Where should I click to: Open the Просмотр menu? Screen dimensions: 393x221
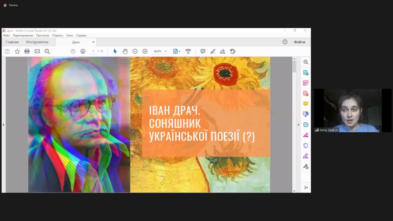(x=43, y=36)
